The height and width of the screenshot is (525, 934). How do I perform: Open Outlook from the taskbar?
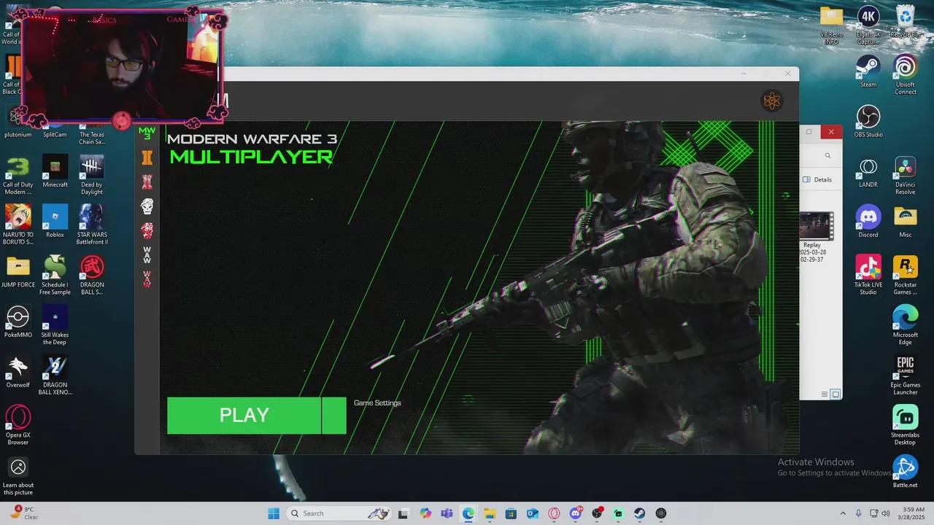coord(533,513)
